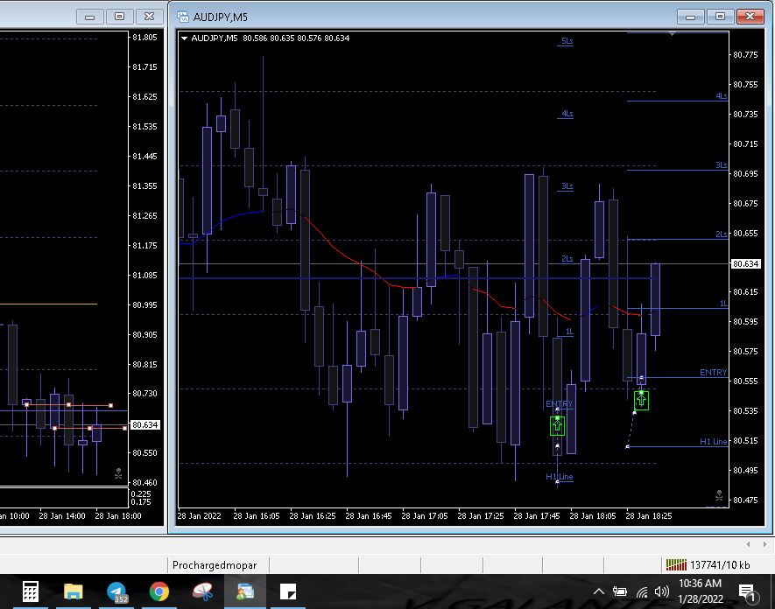Expand the AUDJPY,M5 chart triangle menu
Screen dimensions: 775x609
tap(184, 38)
